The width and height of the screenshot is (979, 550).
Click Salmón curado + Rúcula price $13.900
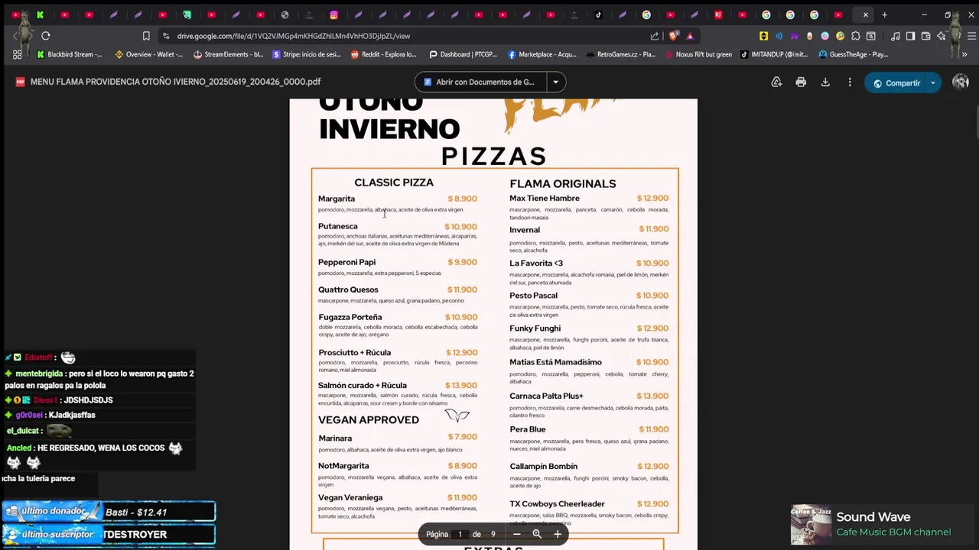tap(461, 386)
